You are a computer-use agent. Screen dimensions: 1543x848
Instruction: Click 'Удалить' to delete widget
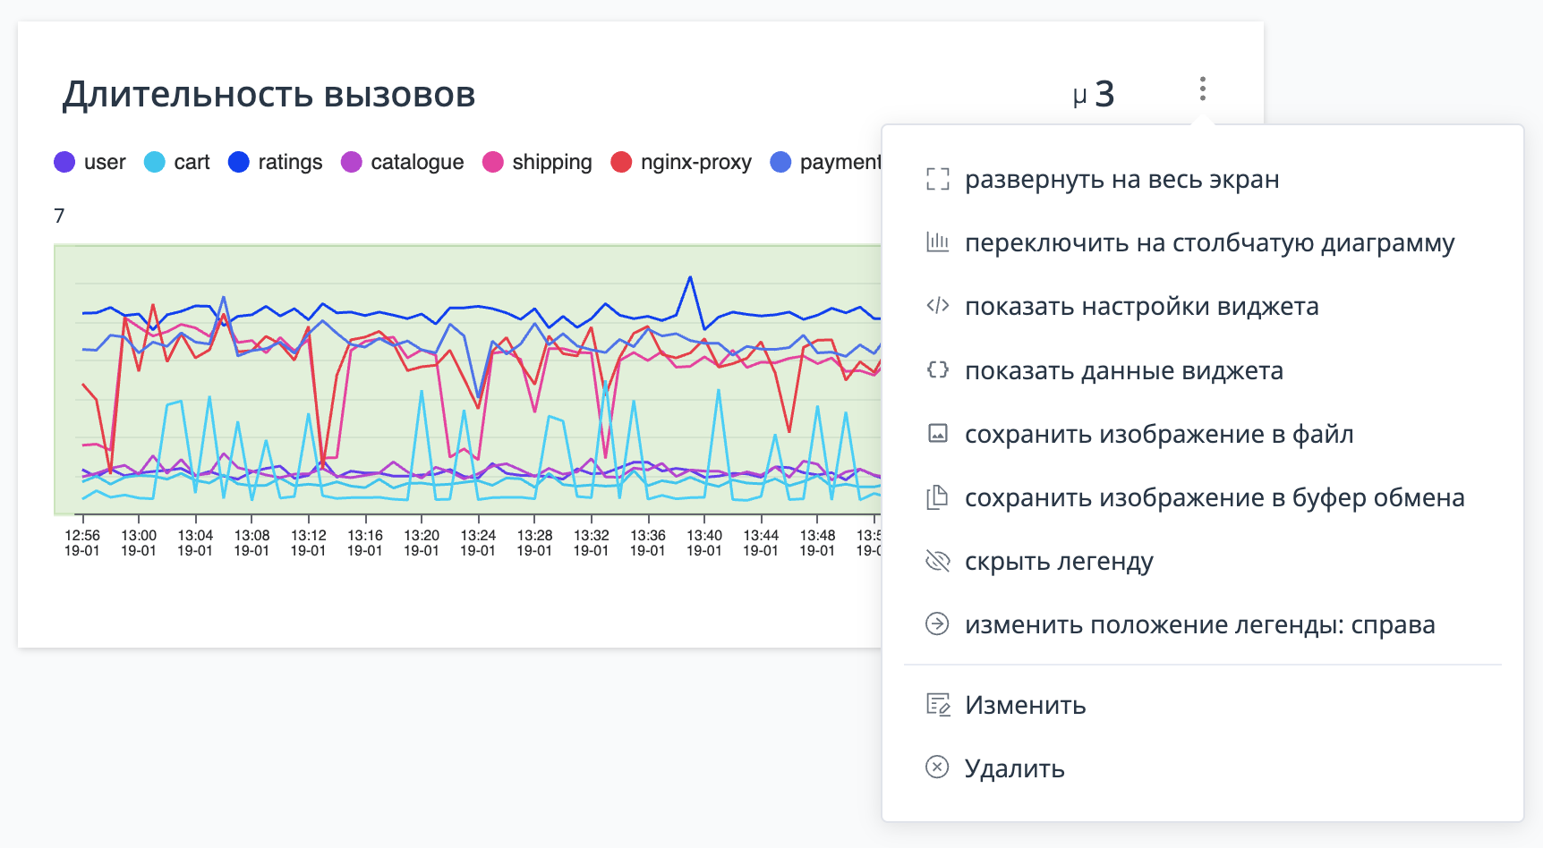click(1014, 768)
